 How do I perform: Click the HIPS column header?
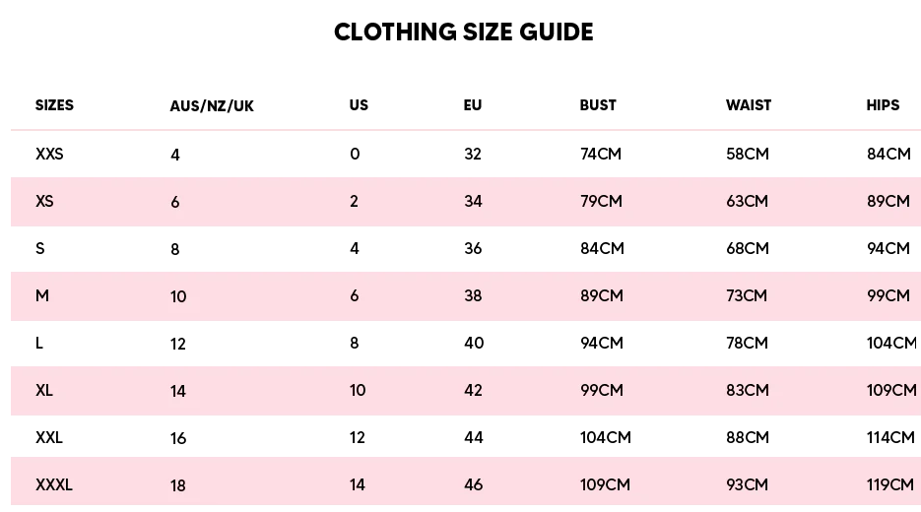883,105
